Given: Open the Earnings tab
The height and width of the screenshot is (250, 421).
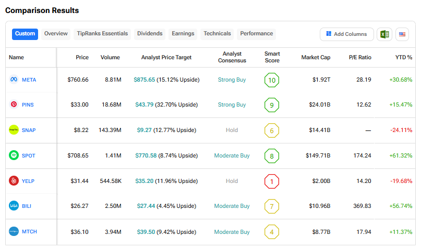Looking at the screenshot, I should pos(183,34).
